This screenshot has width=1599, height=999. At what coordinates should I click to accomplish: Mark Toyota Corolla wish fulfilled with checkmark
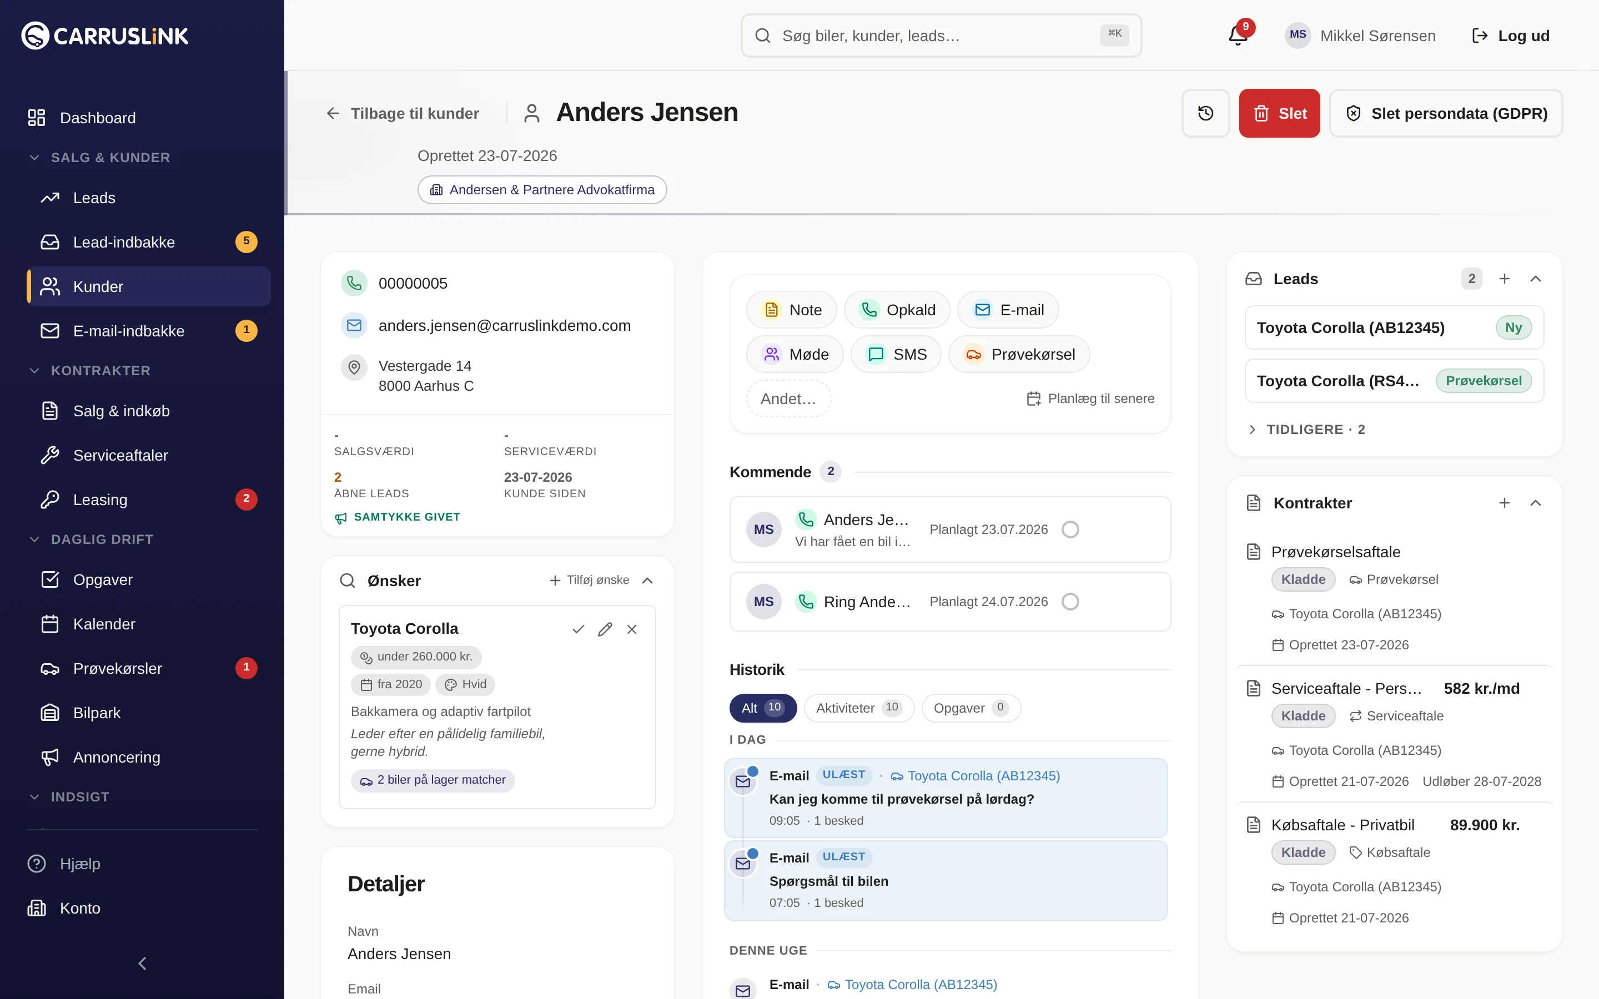[578, 629]
